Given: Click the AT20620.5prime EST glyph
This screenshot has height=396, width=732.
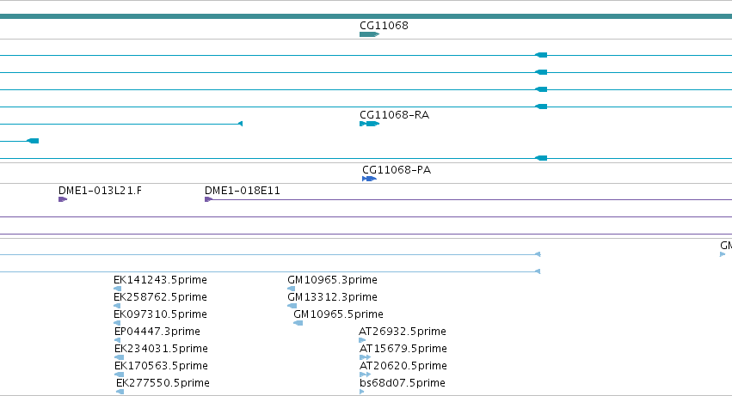Looking at the screenshot, I should coord(365,375).
